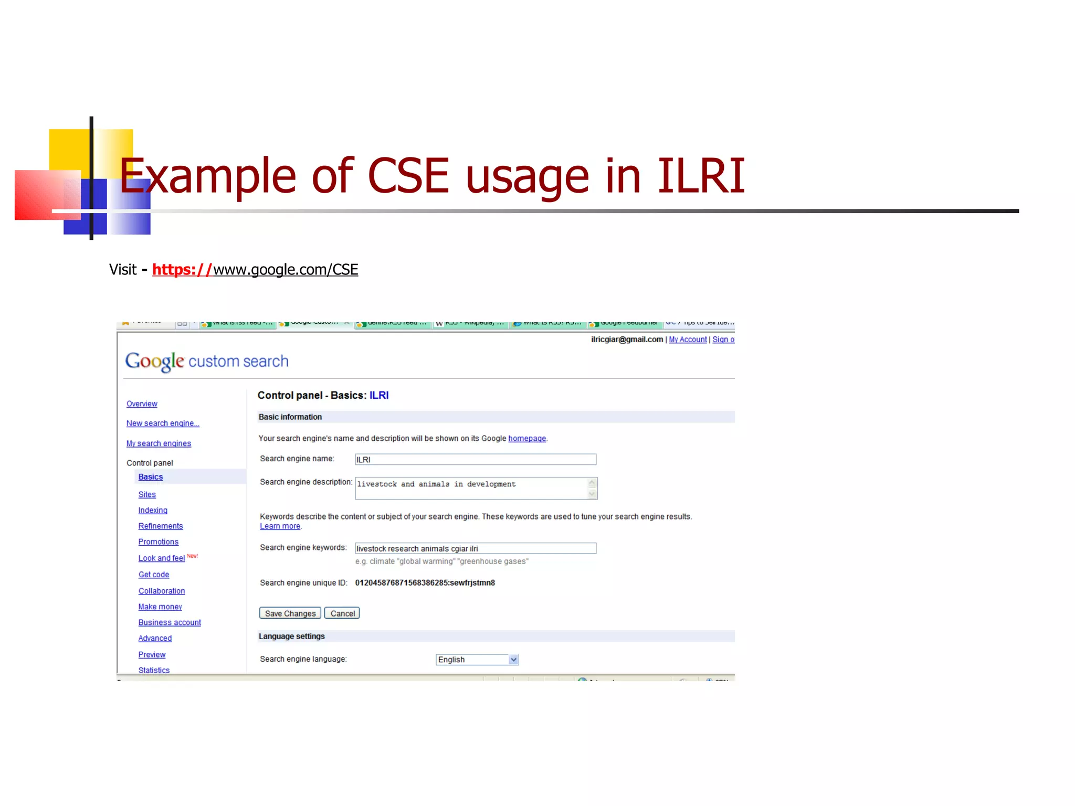This screenshot has height=806, width=1075.
Task: Expand the Search engine language dropdown
Action: [513, 660]
